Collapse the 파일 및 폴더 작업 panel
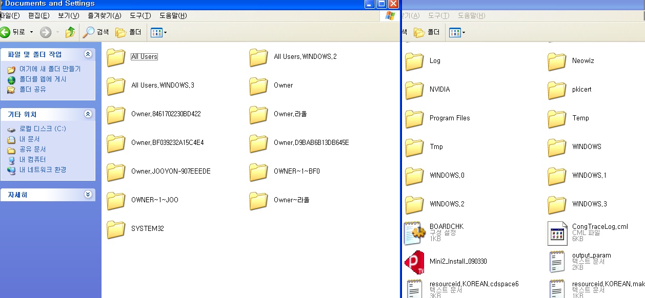This screenshot has height=298, width=645. [88, 54]
